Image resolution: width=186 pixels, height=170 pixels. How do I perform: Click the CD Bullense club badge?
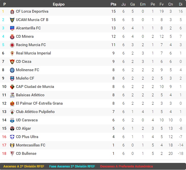pos(12,154)
